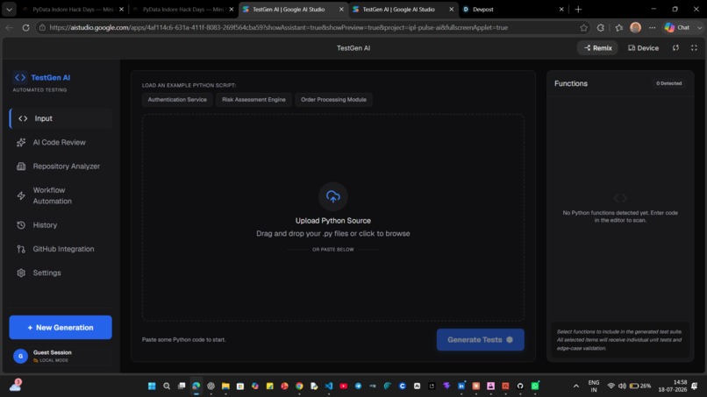The image size is (707, 397).
Task: Click the browser address bar
Action: (x=311, y=27)
